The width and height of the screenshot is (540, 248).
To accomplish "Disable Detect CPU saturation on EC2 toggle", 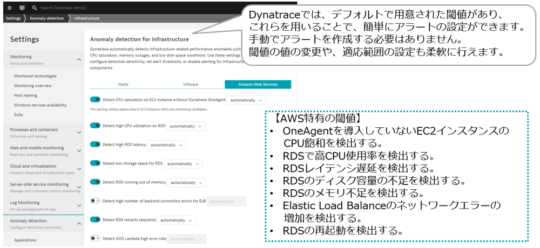I will [95, 100].
